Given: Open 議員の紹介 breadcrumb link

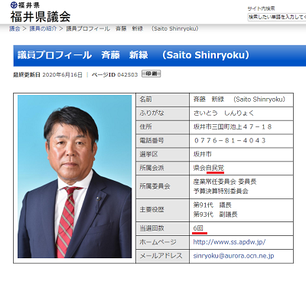Looking at the screenshot, I should tap(43, 28).
